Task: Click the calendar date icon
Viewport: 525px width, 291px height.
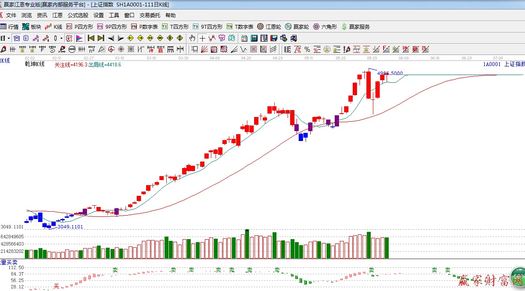Action: (244, 38)
